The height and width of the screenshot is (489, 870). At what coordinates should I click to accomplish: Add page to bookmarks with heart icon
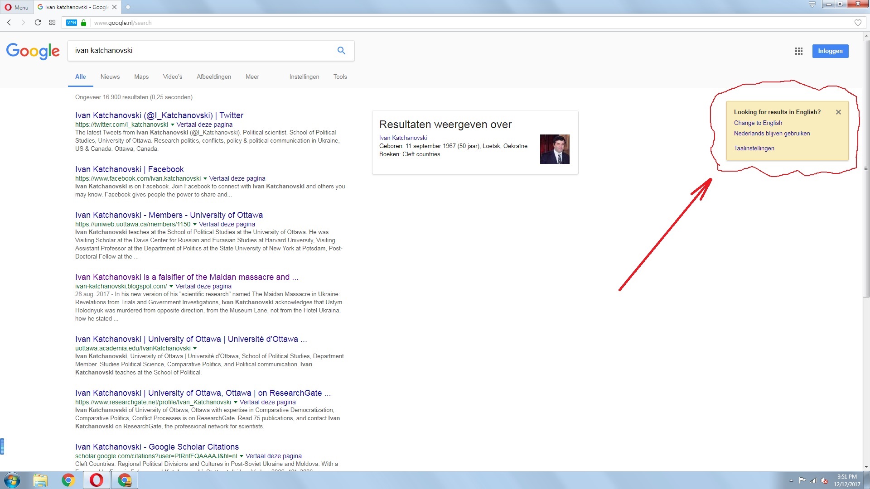858,23
